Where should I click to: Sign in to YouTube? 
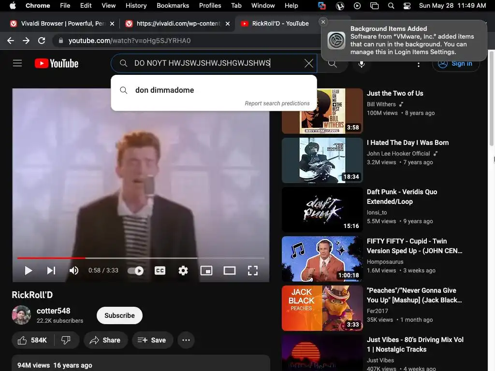pyautogui.click(x=456, y=63)
